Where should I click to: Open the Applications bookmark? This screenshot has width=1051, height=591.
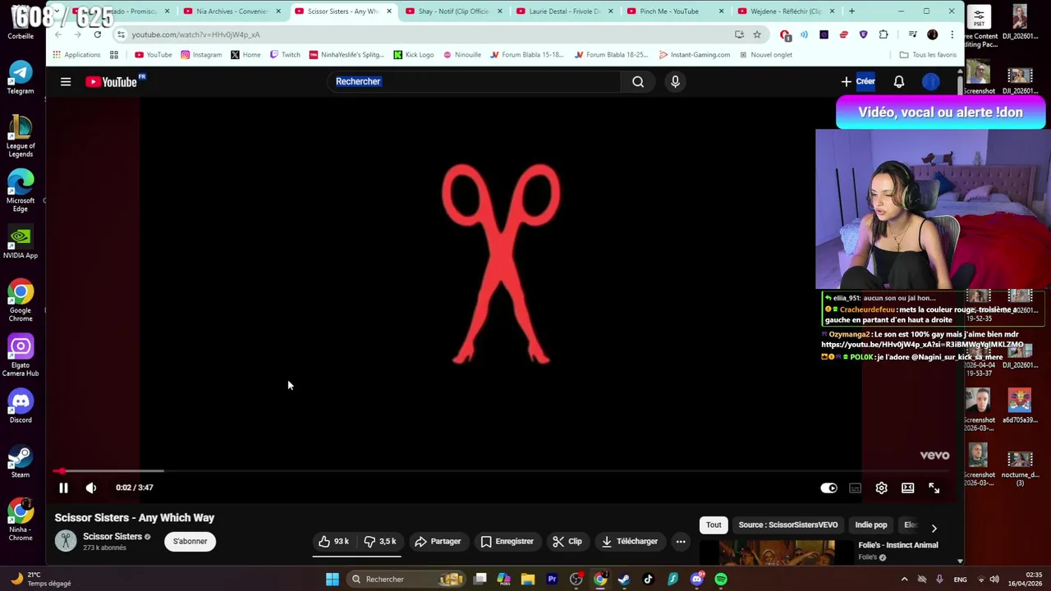click(76, 55)
